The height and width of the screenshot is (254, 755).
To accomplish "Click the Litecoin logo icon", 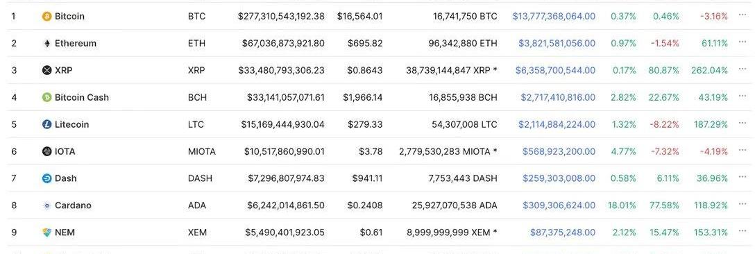I will [x=46, y=124].
